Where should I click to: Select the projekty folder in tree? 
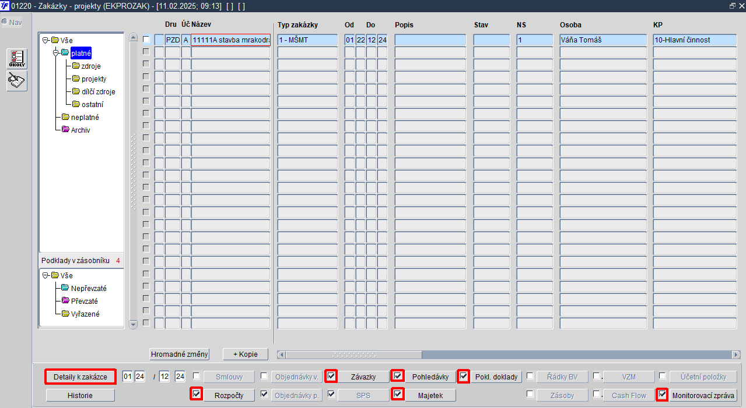click(93, 79)
